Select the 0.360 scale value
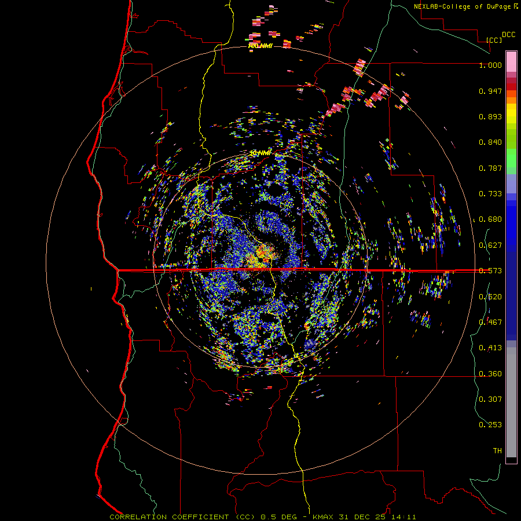521x521 pixels. tap(490, 374)
